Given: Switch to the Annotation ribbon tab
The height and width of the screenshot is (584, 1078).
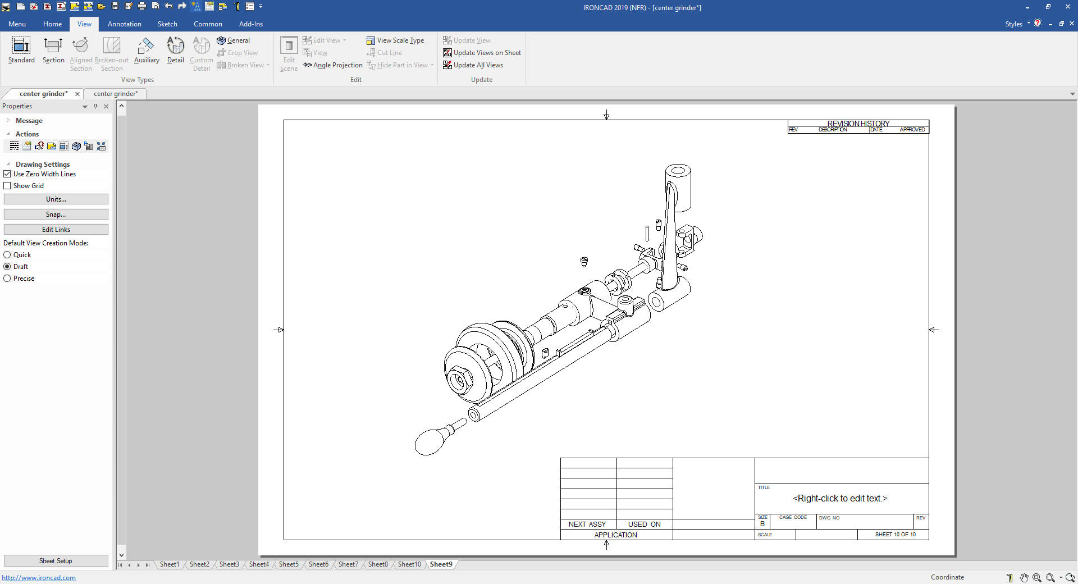Looking at the screenshot, I should point(124,24).
